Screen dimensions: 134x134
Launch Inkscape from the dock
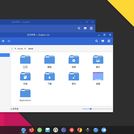click(x=88, y=130)
